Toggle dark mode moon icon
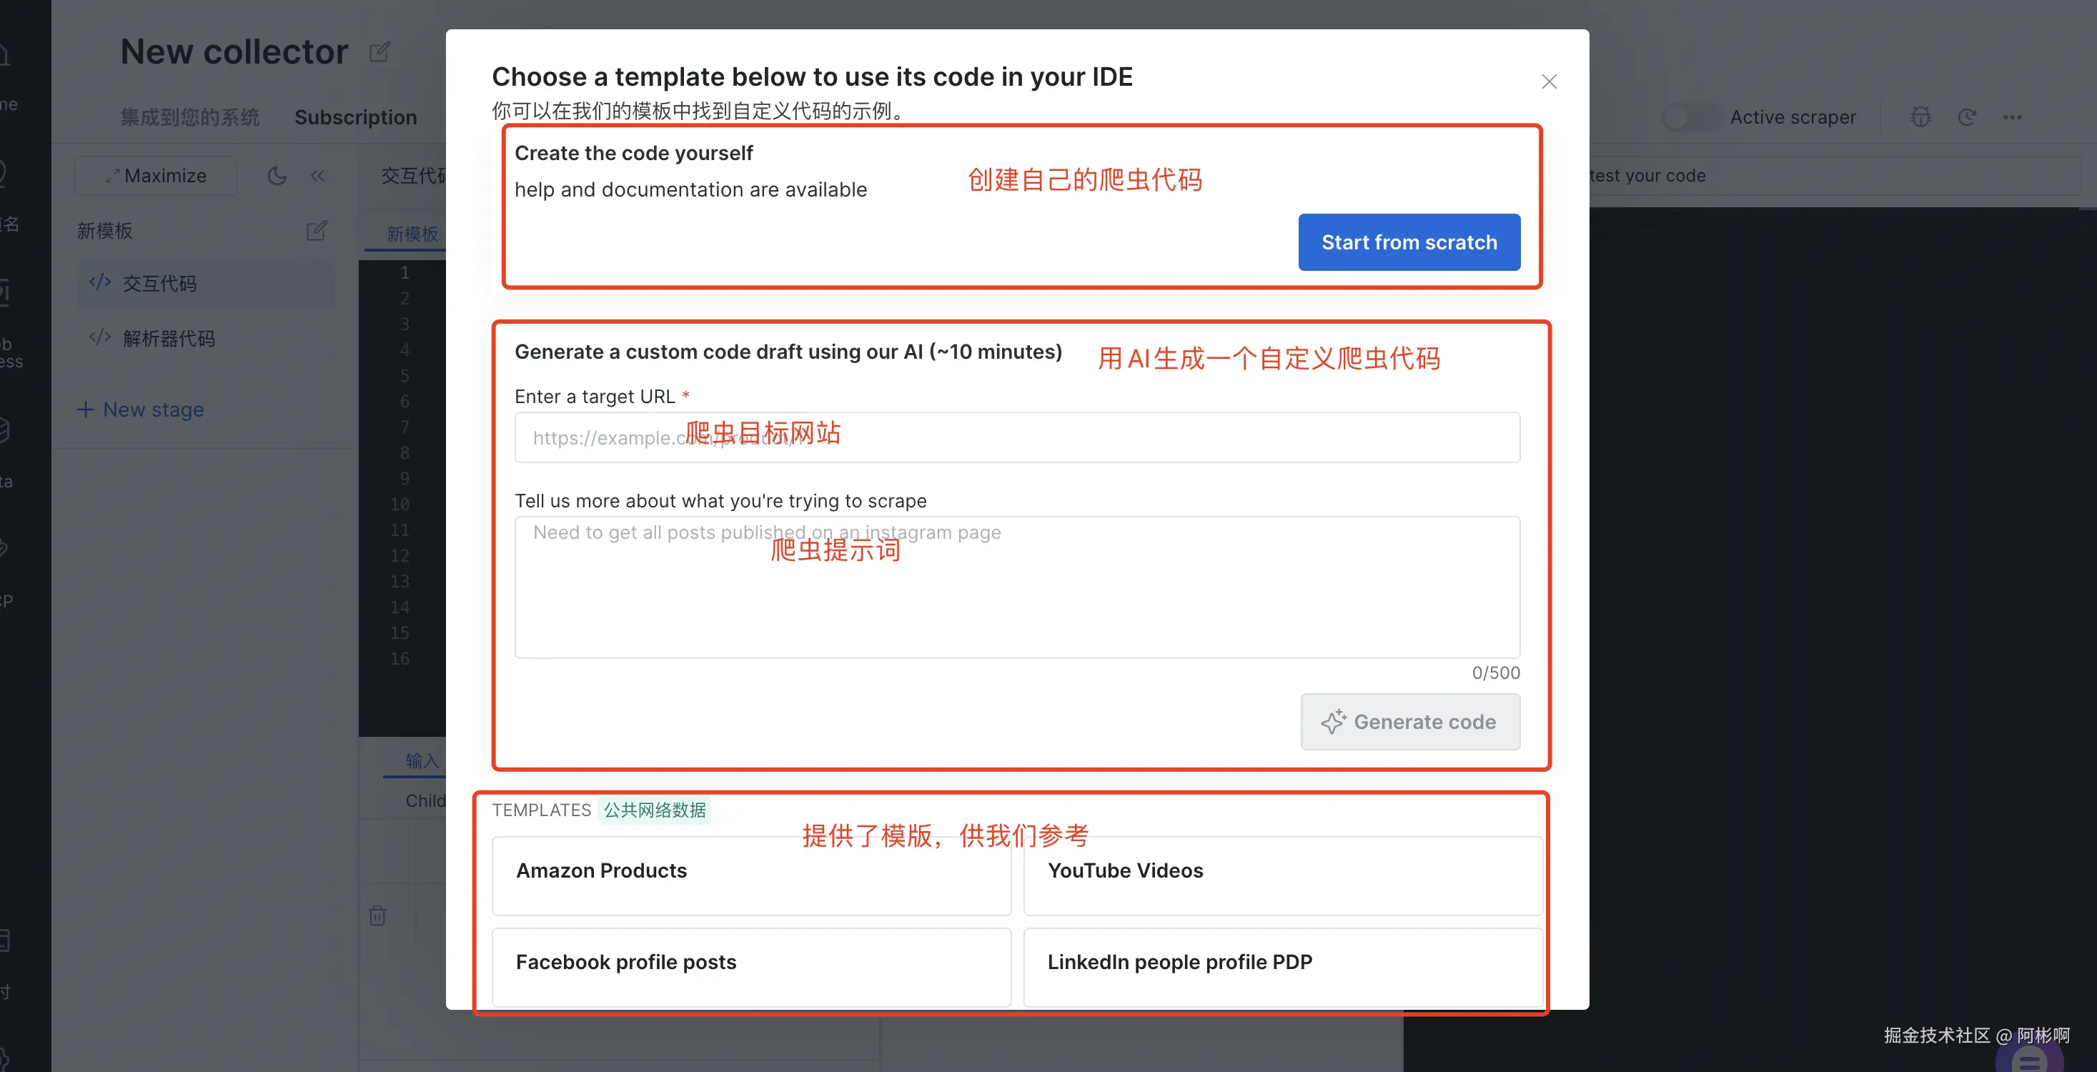The image size is (2097, 1072). tap(277, 176)
